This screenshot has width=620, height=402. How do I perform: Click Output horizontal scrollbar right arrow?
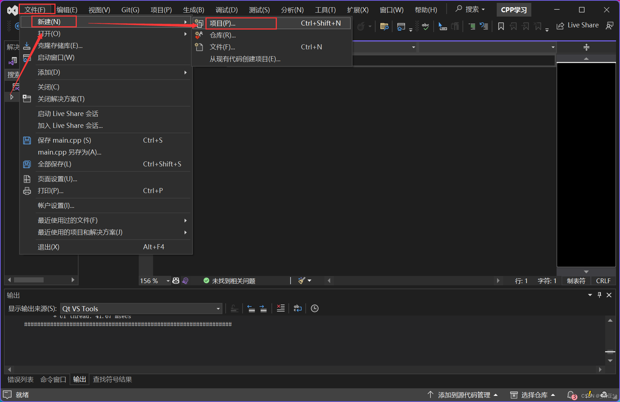(x=600, y=369)
